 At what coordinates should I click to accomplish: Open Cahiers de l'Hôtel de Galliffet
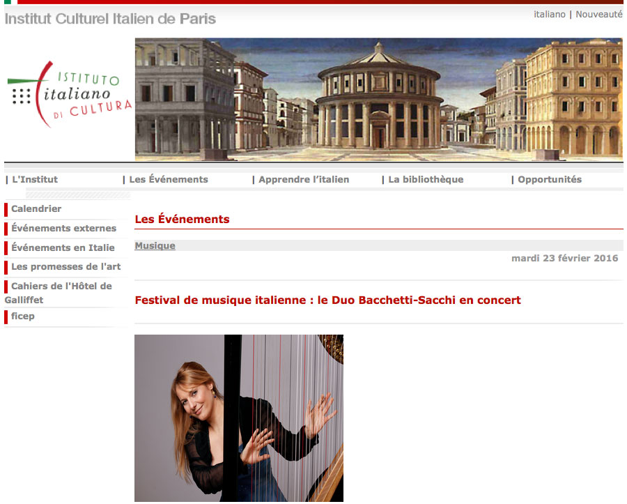point(59,293)
